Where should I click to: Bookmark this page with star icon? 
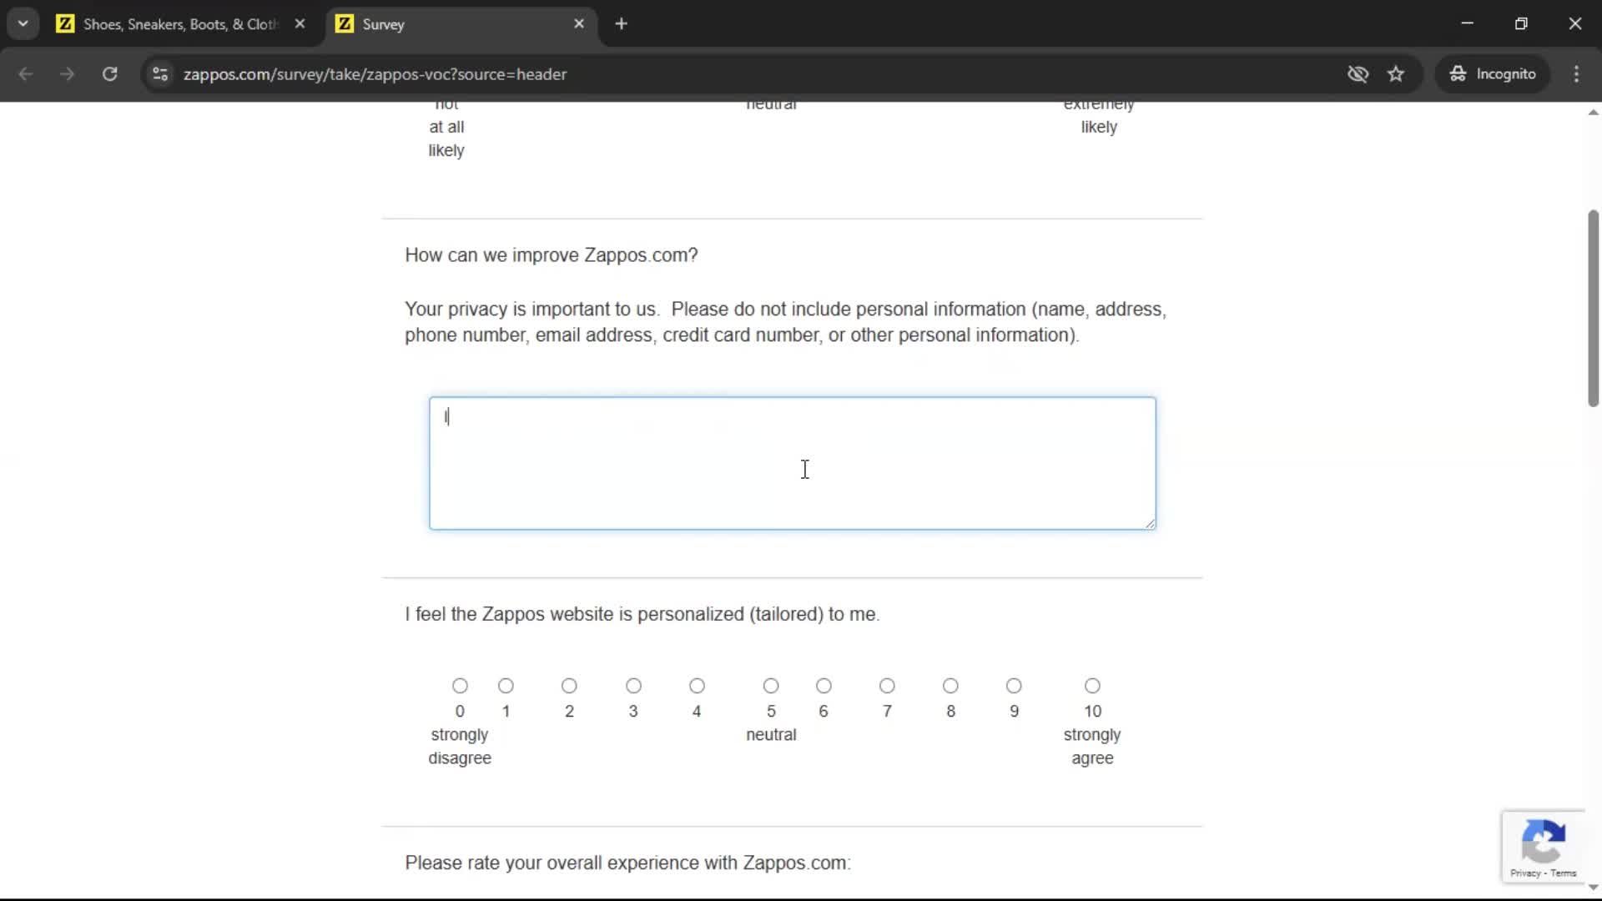pos(1396,74)
